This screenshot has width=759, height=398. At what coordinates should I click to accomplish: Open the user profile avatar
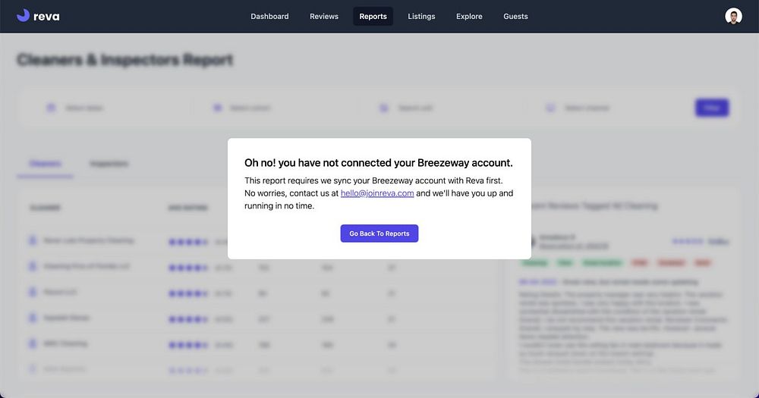point(733,16)
